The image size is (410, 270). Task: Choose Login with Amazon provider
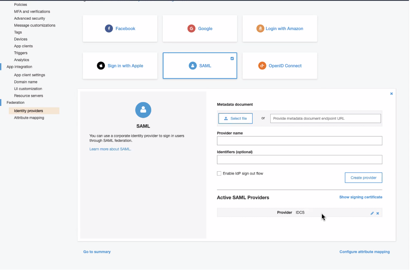(280, 28)
